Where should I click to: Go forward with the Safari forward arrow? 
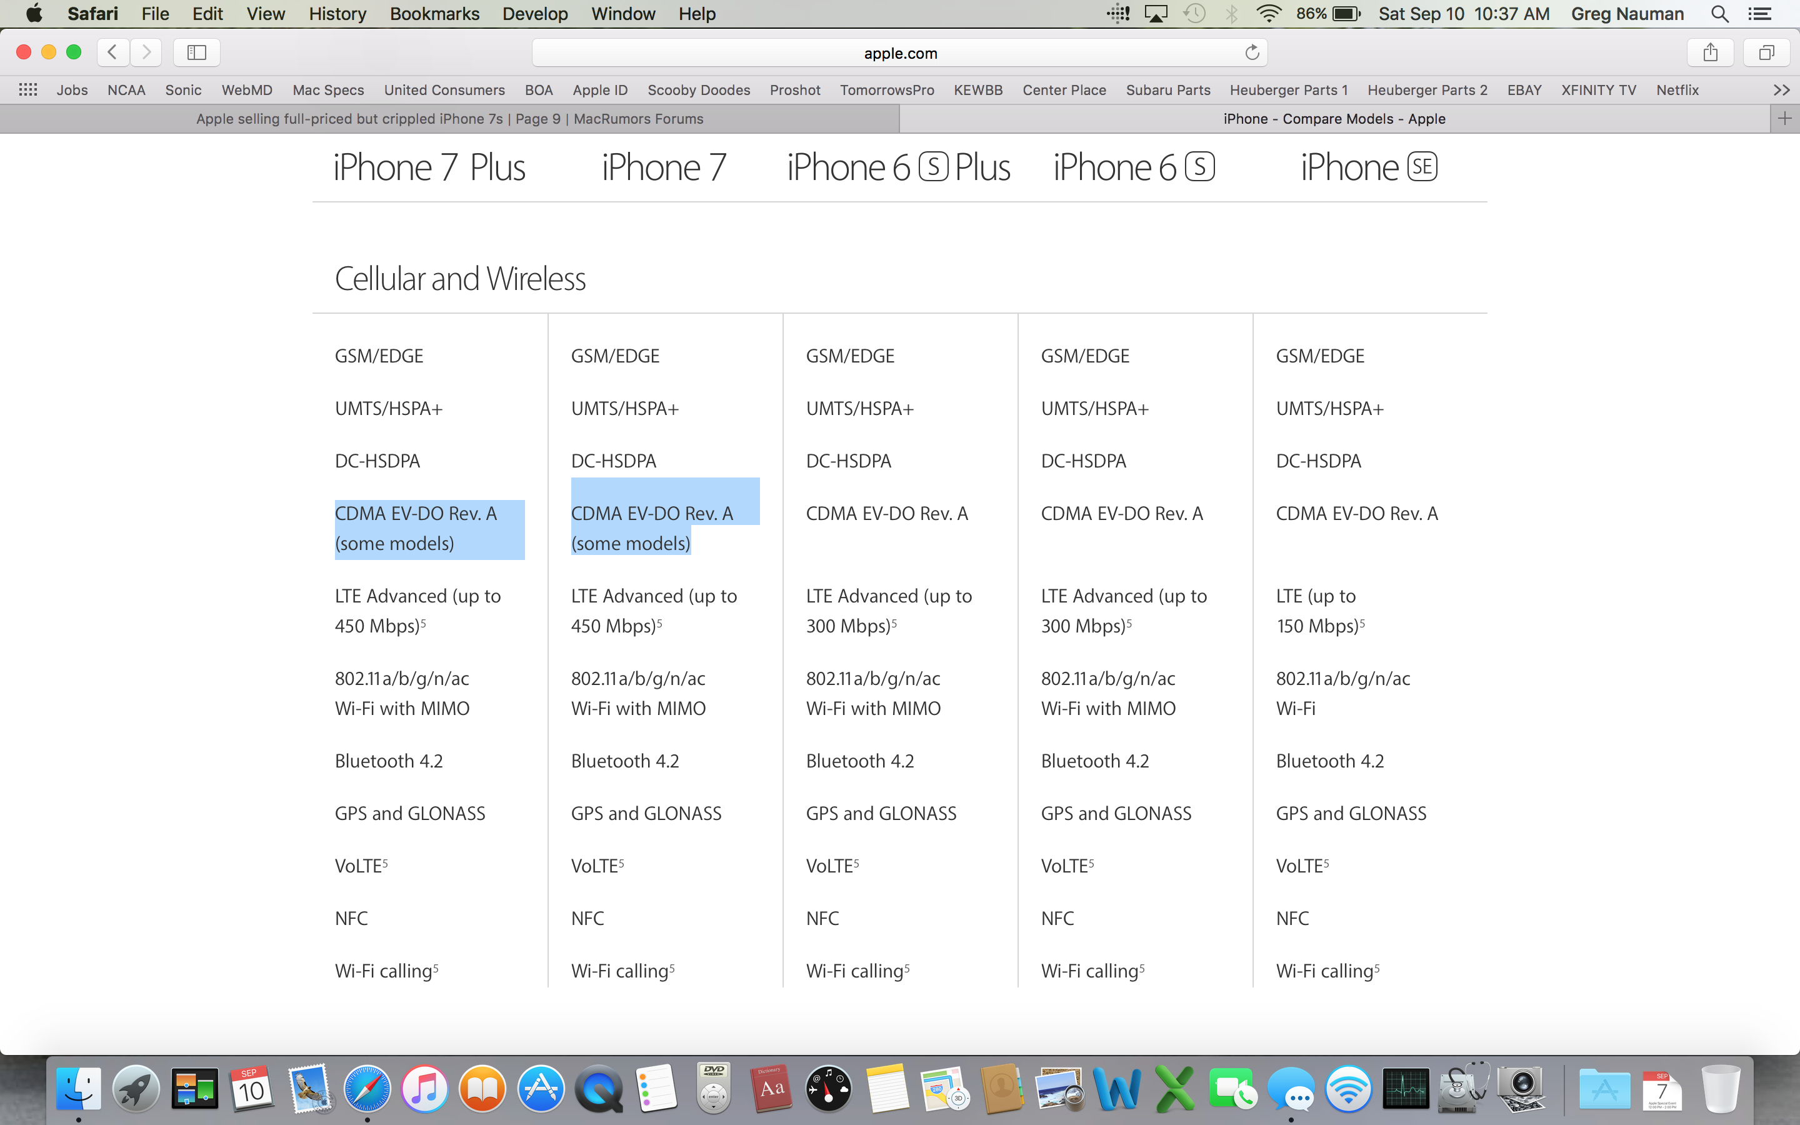click(x=146, y=52)
